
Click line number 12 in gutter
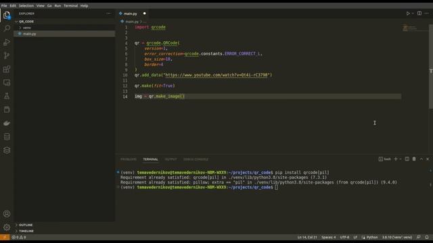coord(125,86)
